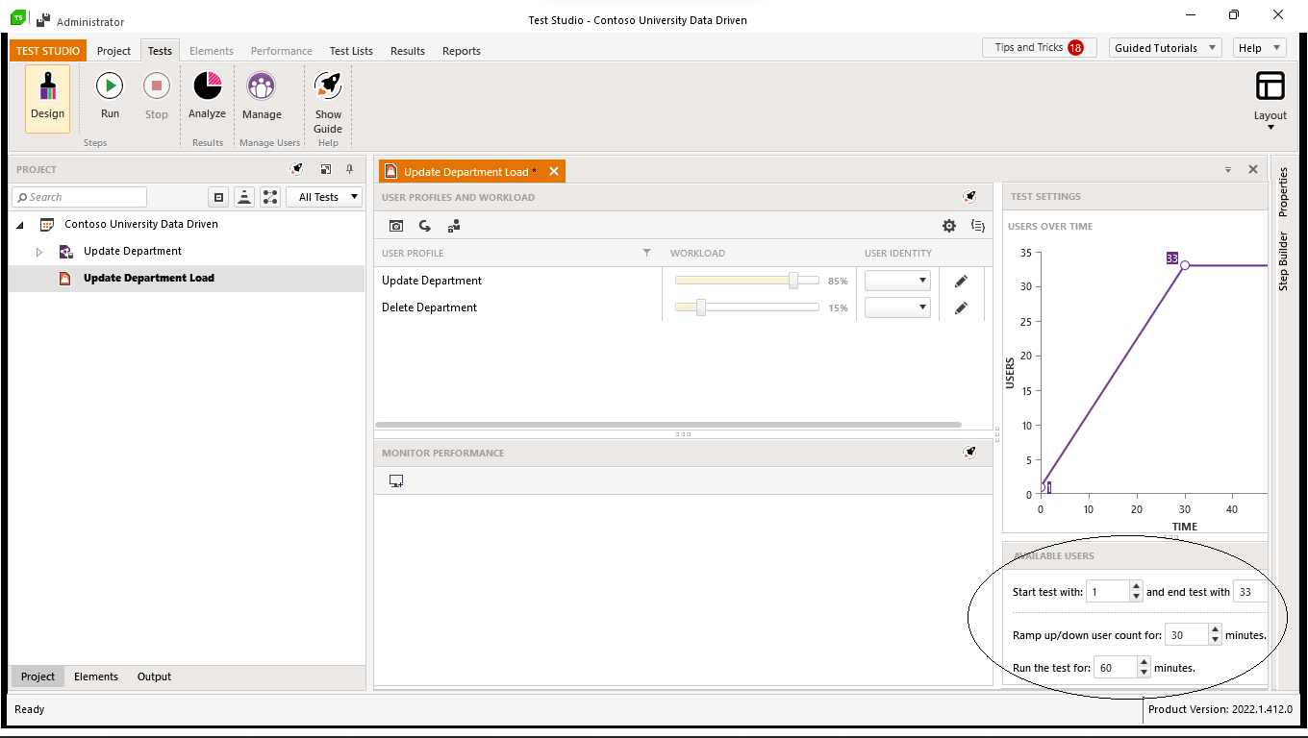Open the Test Lists tab
Image resolution: width=1308 pixels, height=738 pixels.
coord(351,51)
